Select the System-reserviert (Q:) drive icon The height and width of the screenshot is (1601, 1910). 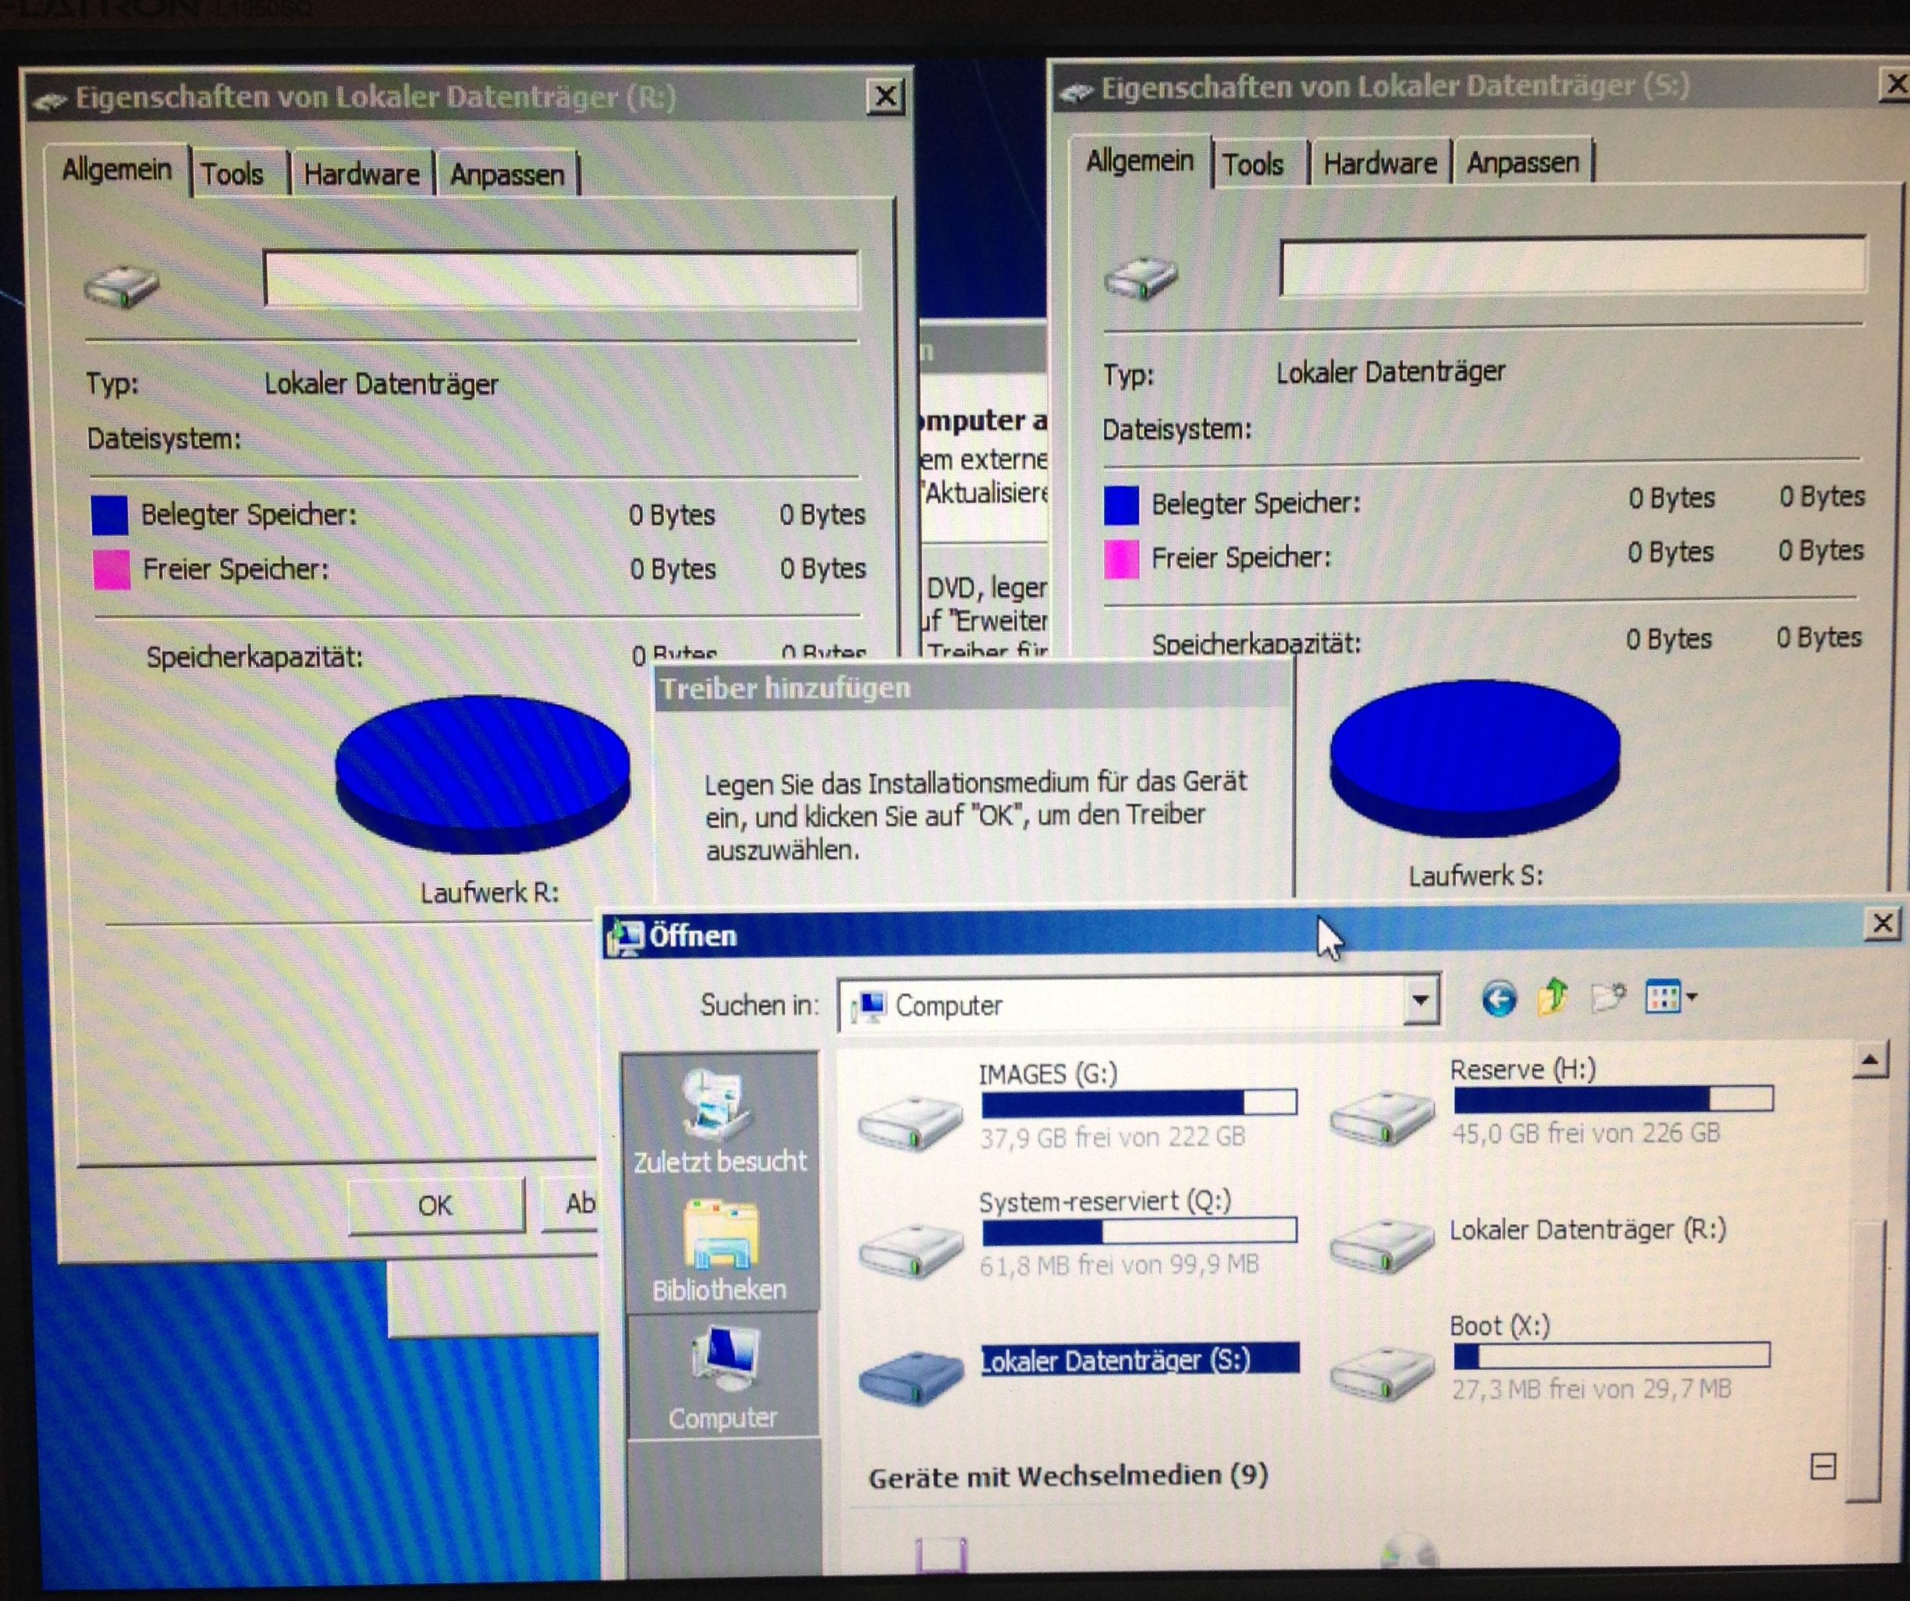tap(911, 1251)
